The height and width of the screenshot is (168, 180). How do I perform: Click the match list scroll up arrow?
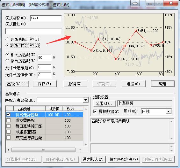tap(86, 109)
